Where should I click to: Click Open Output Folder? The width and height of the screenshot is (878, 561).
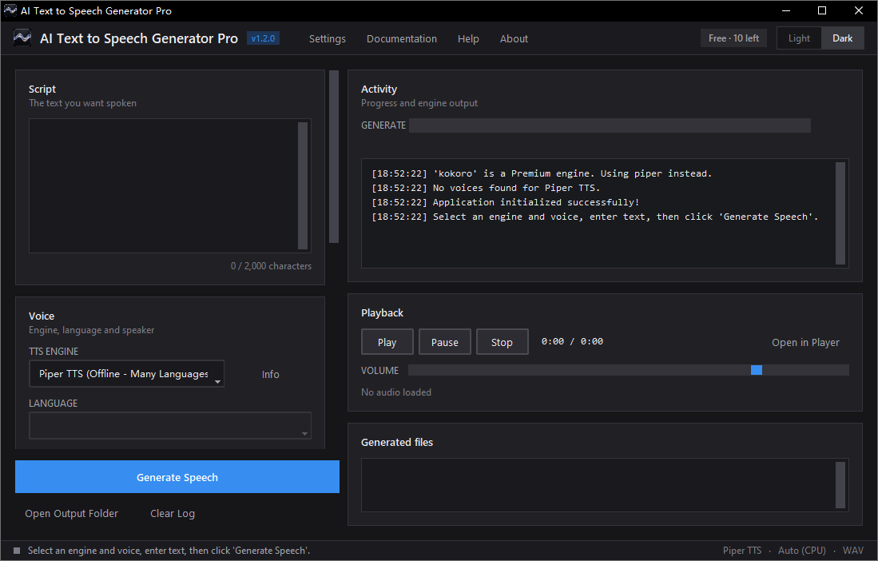pos(72,513)
